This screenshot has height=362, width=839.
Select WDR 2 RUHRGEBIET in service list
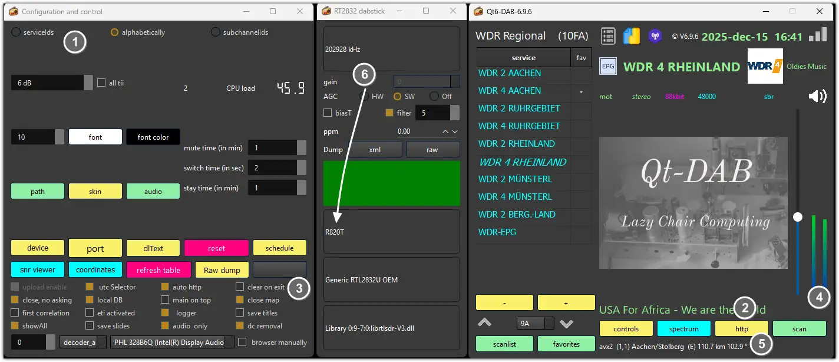pos(519,108)
